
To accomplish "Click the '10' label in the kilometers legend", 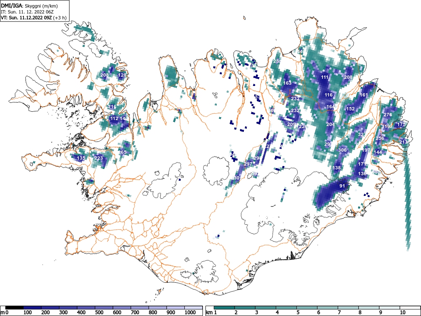I will click(402, 313).
